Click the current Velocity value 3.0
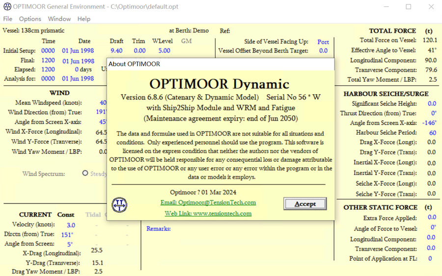This screenshot has width=442, height=276. coord(71,225)
